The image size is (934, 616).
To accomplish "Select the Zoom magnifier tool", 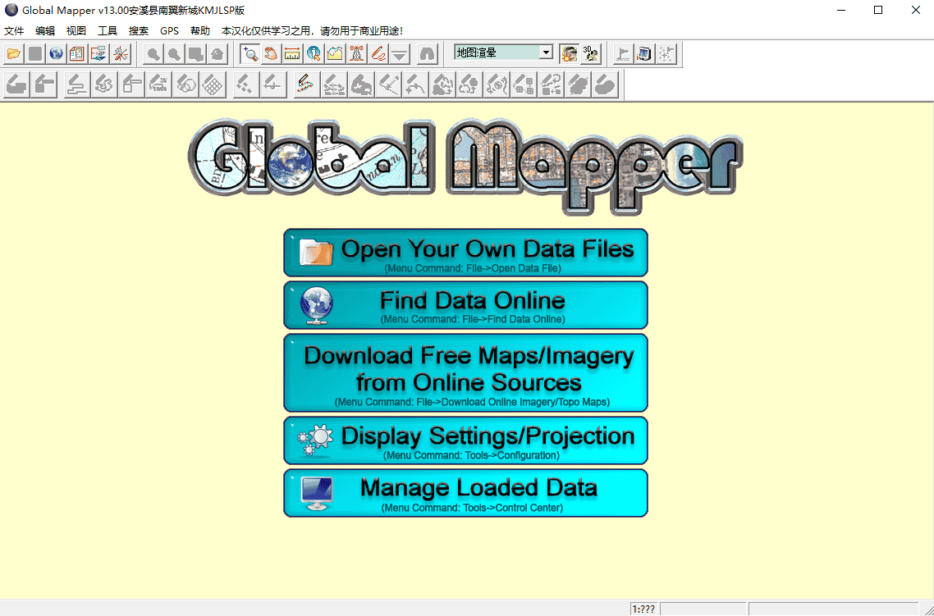I will [250, 54].
